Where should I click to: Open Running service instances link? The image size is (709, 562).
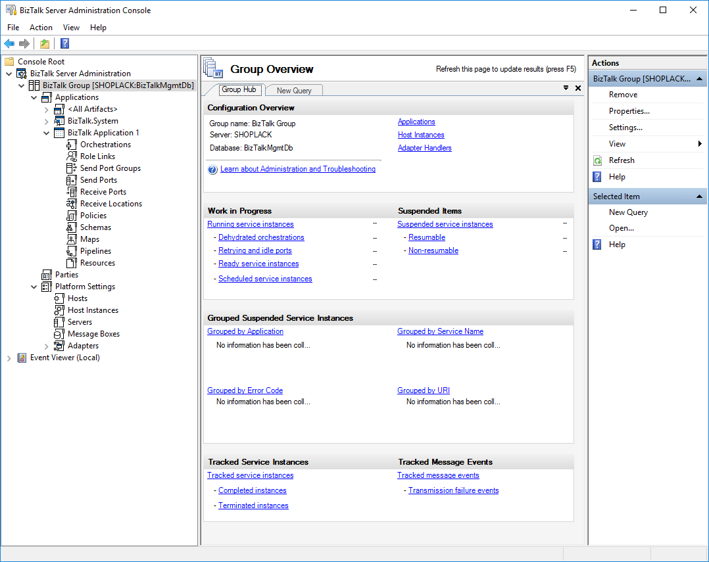coord(250,224)
